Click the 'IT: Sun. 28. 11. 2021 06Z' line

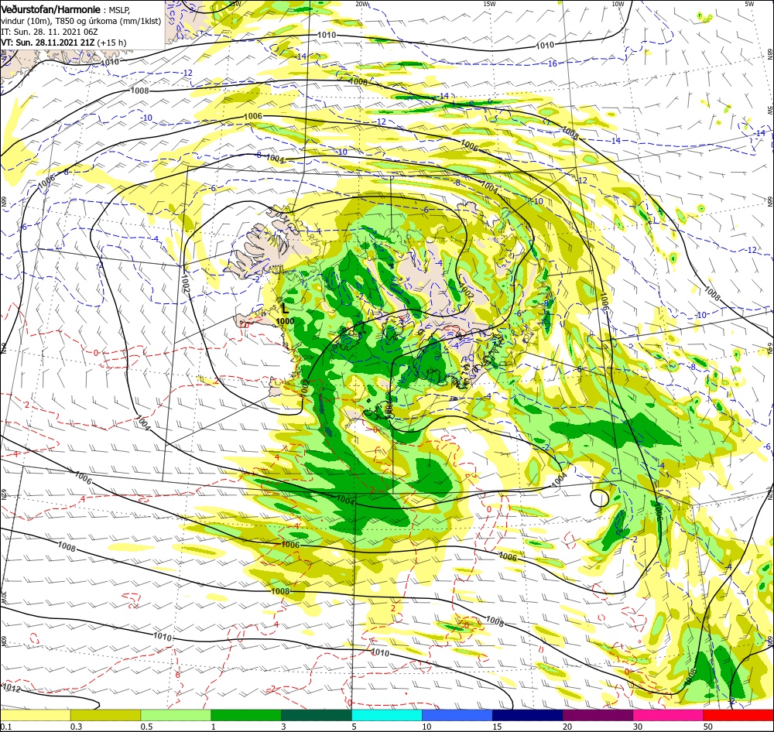[x=50, y=32]
